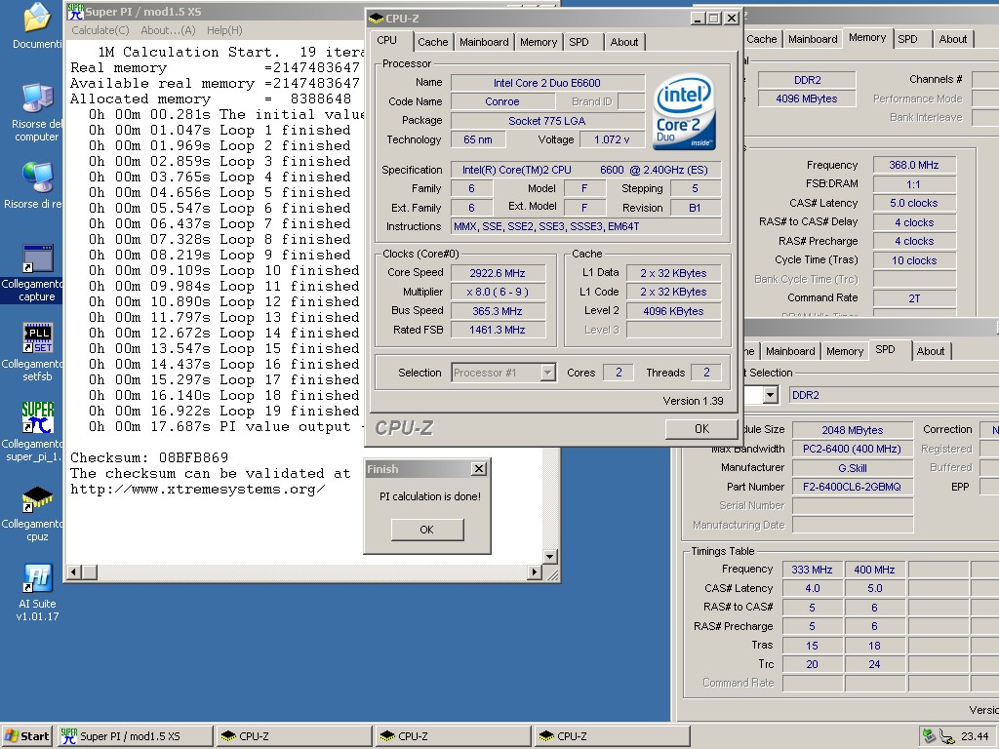This screenshot has height=749, width=999.
Task: Activate the leftmost CPU-Z taskbar button
Action: (294, 736)
